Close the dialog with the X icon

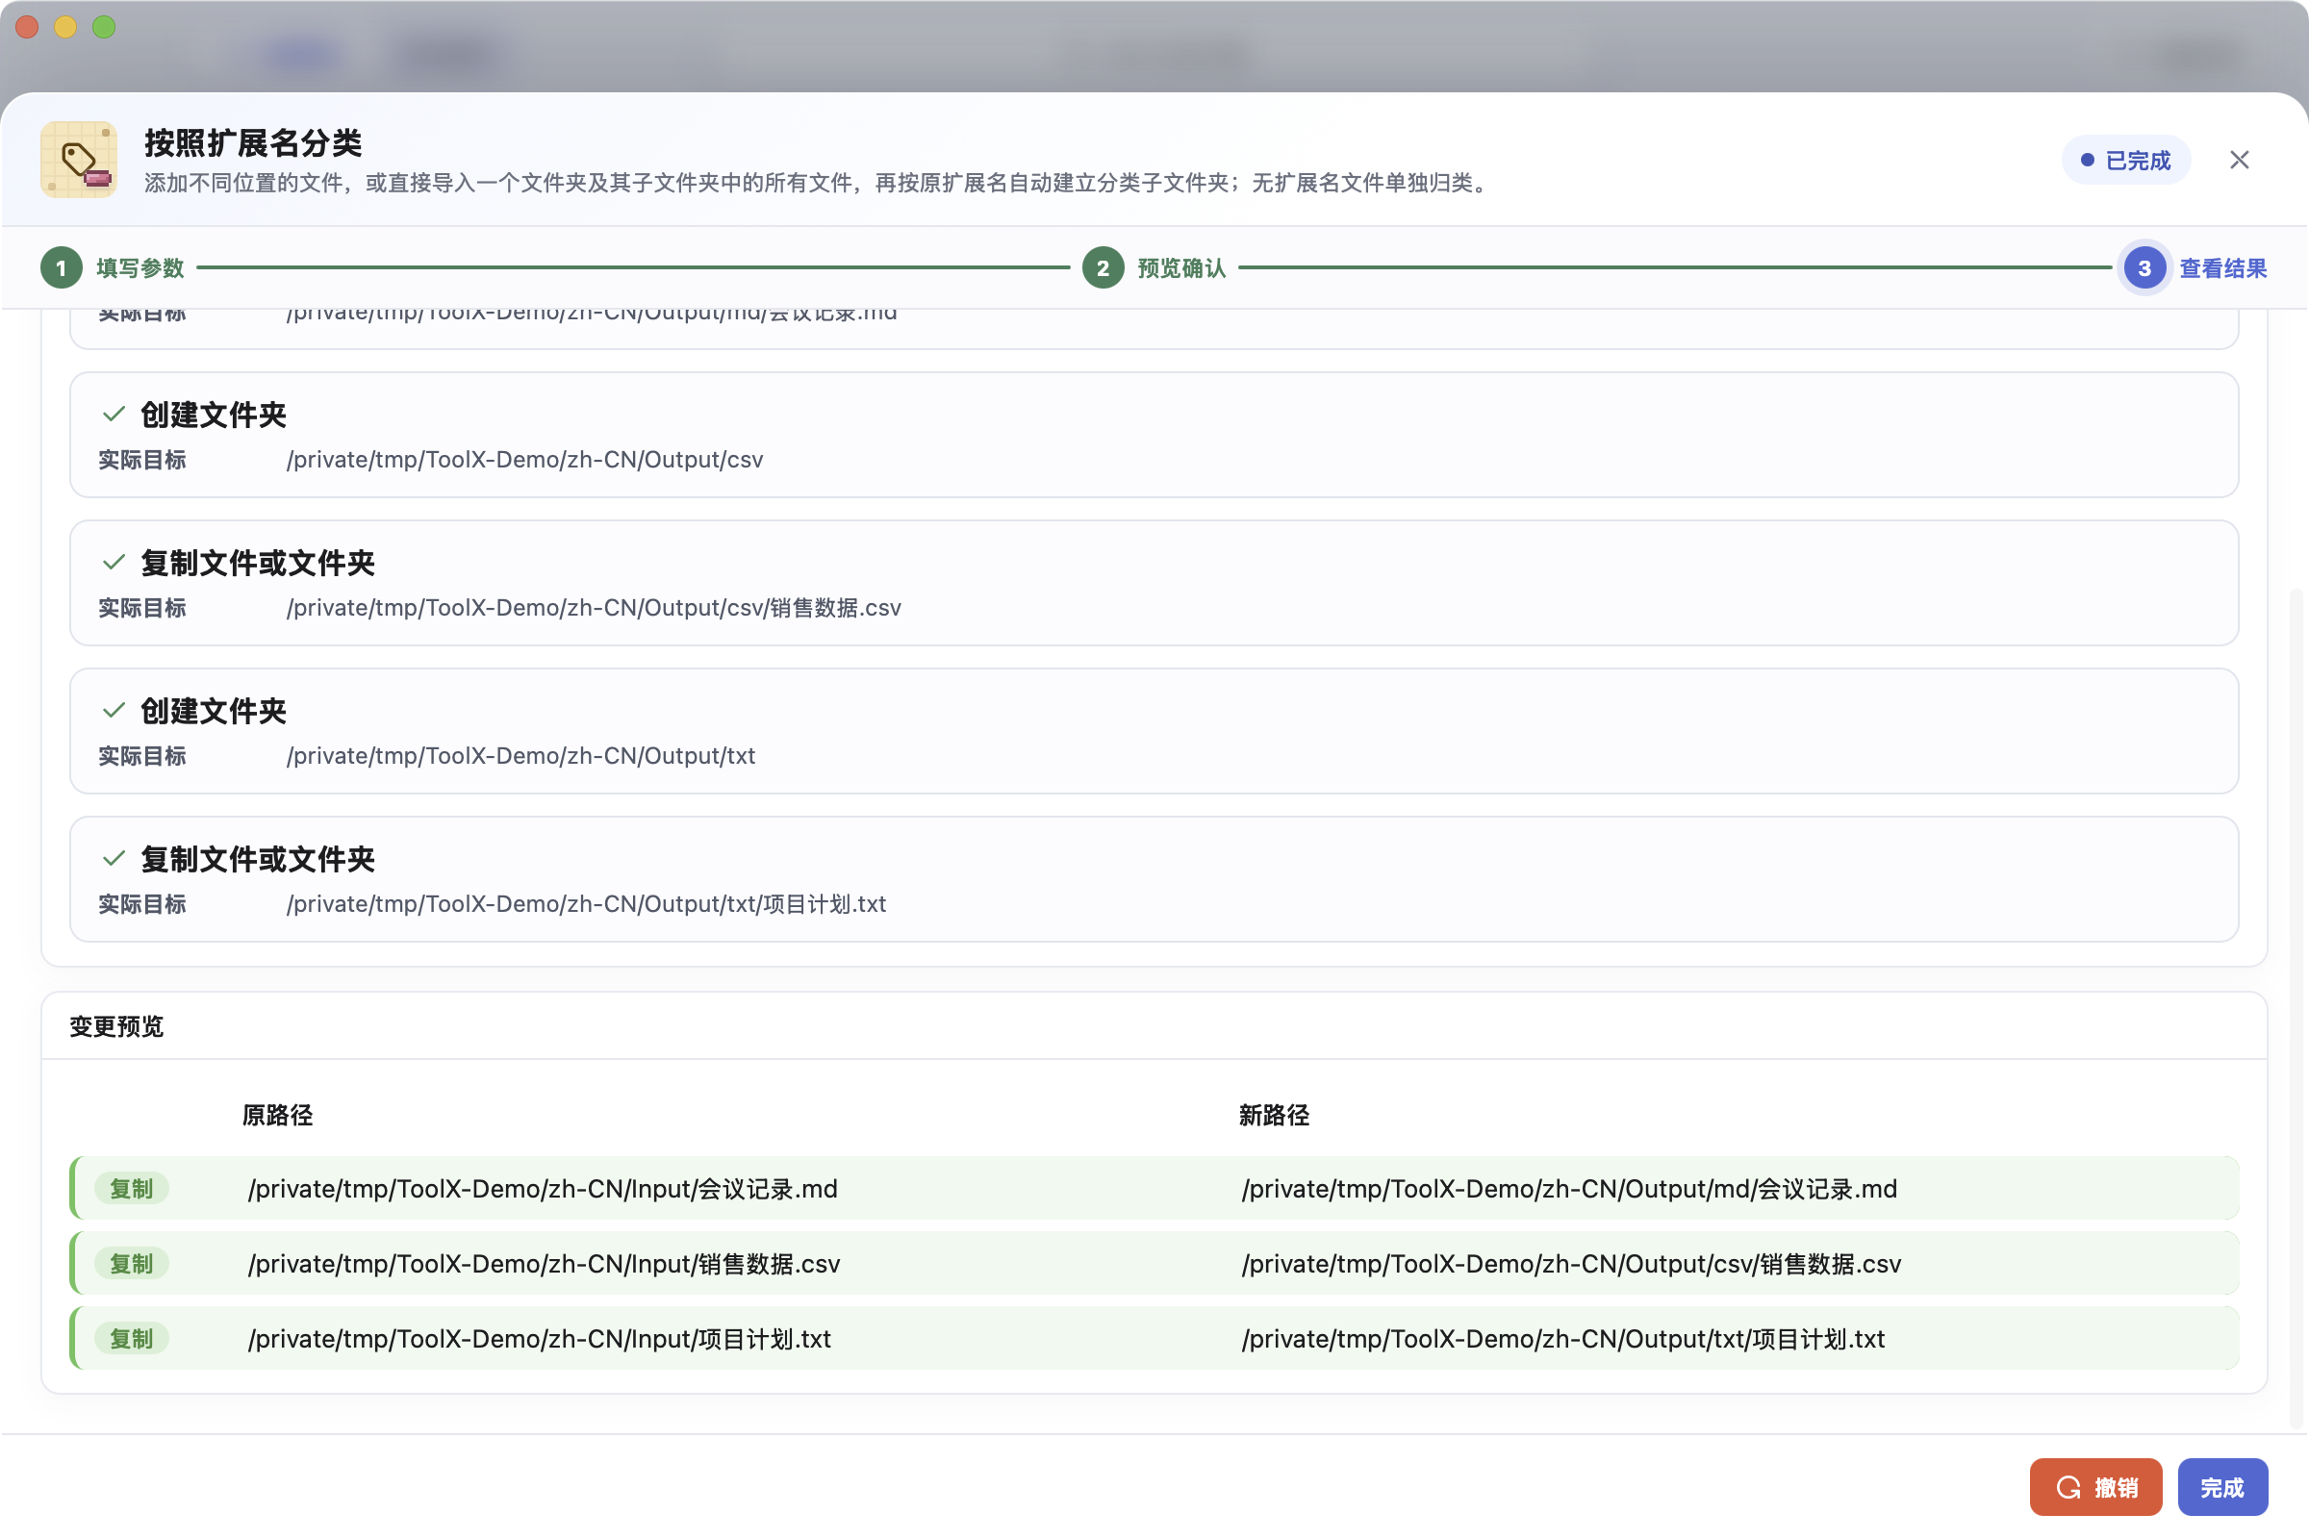click(2239, 160)
